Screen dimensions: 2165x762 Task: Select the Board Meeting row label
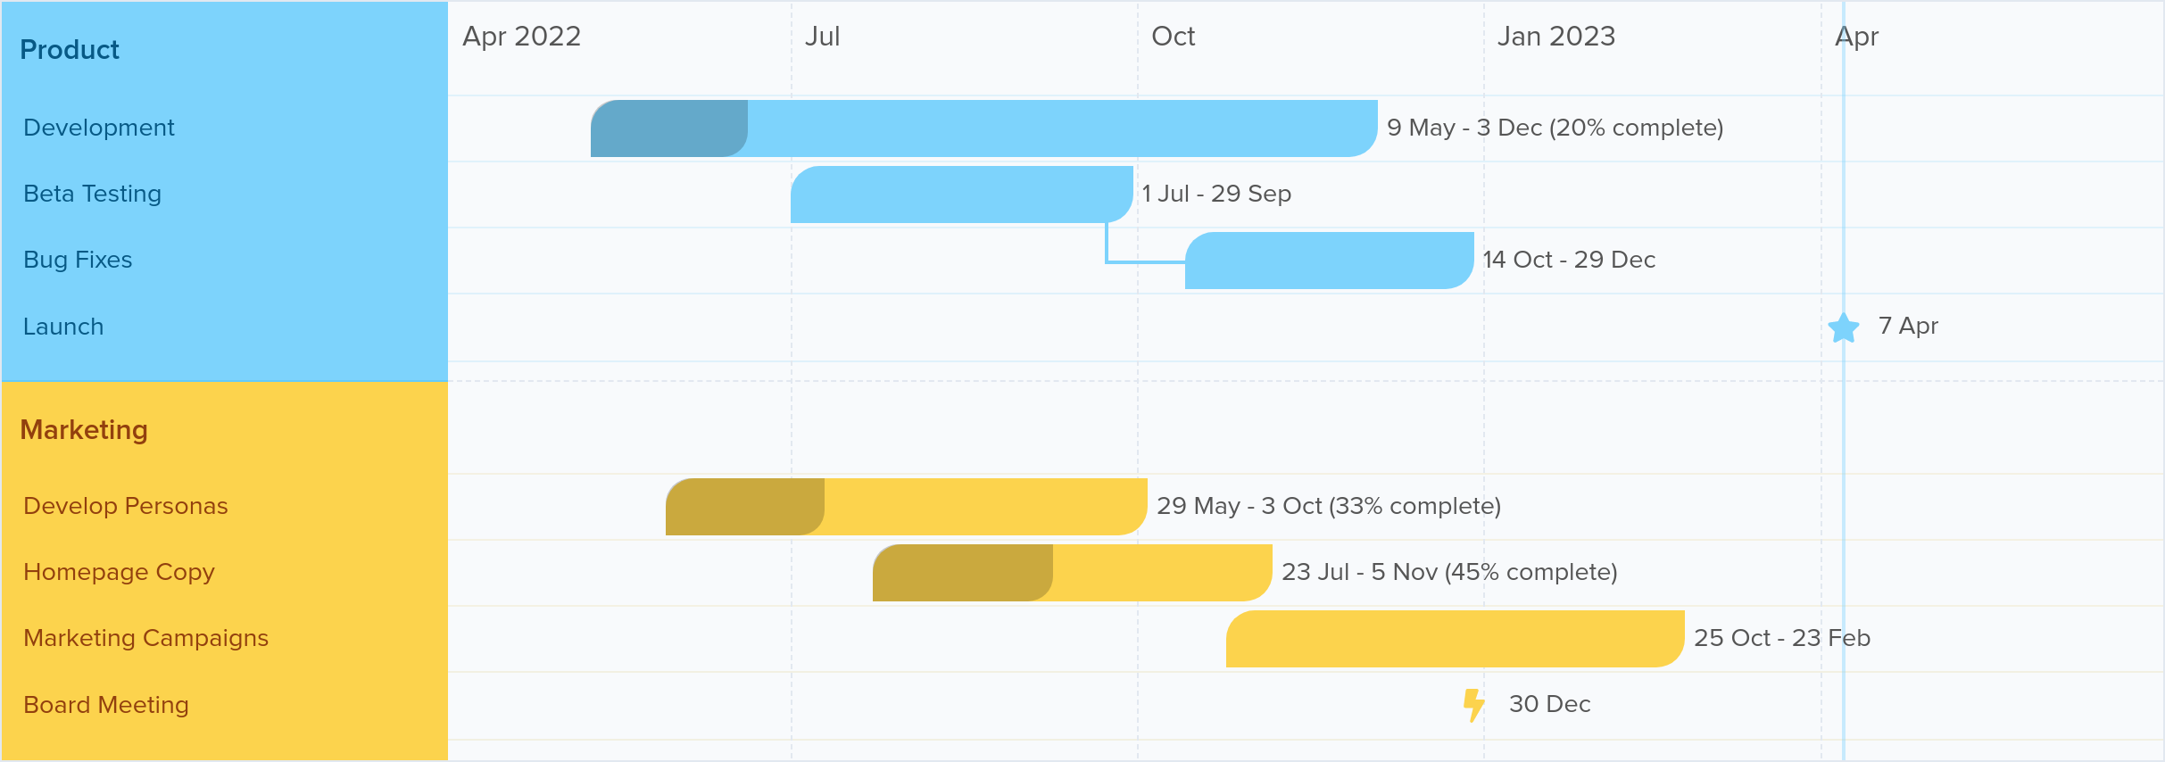pos(106,705)
